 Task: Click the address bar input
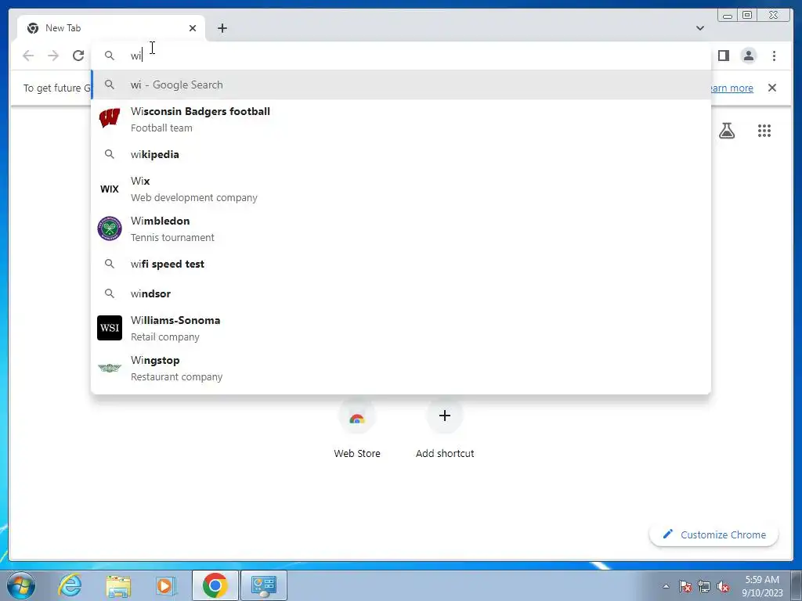pyautogui.click(x=401, y=56)
